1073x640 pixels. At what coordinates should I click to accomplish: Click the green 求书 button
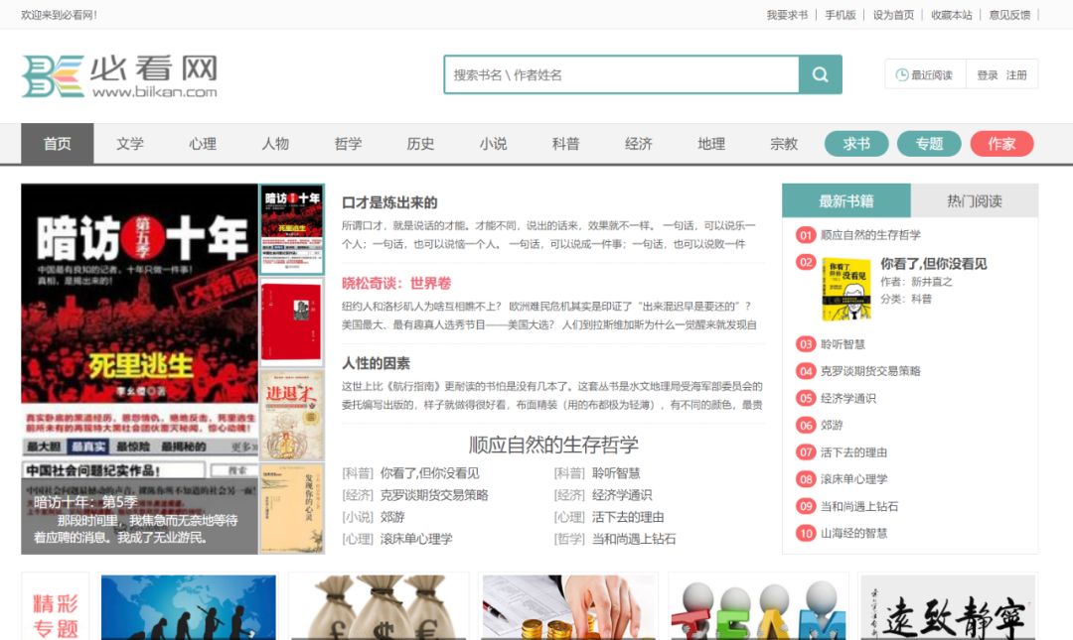coord(855,143)
